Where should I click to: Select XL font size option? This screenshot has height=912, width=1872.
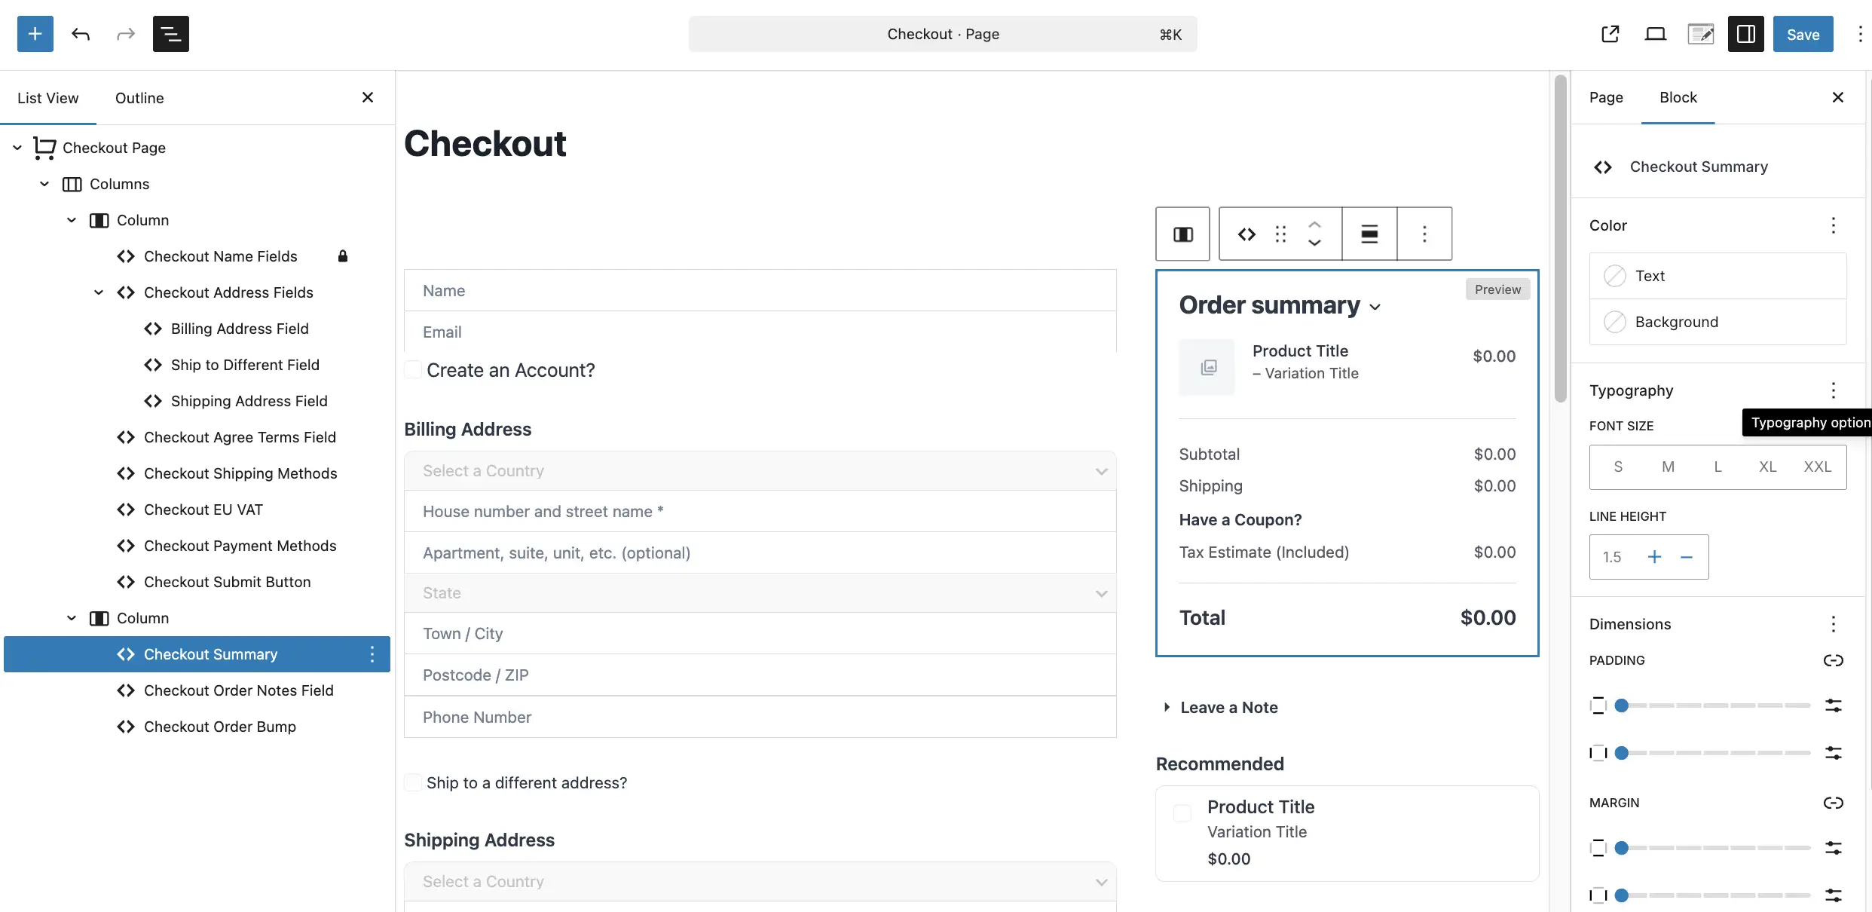click(1767, 467)
